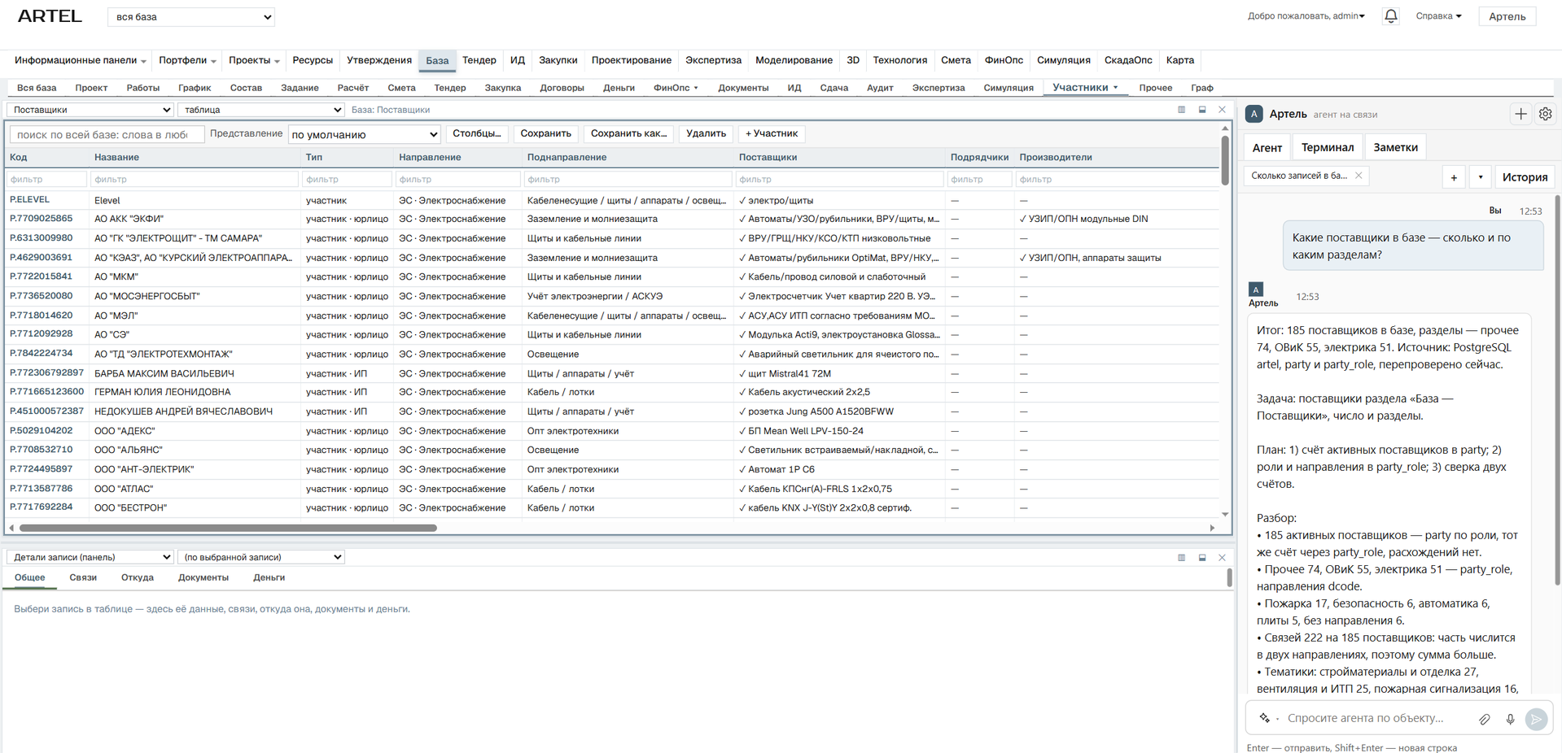The image size is (1562, 753).
Task: Click the search-all-base input field
Action: tap(107, 134)
